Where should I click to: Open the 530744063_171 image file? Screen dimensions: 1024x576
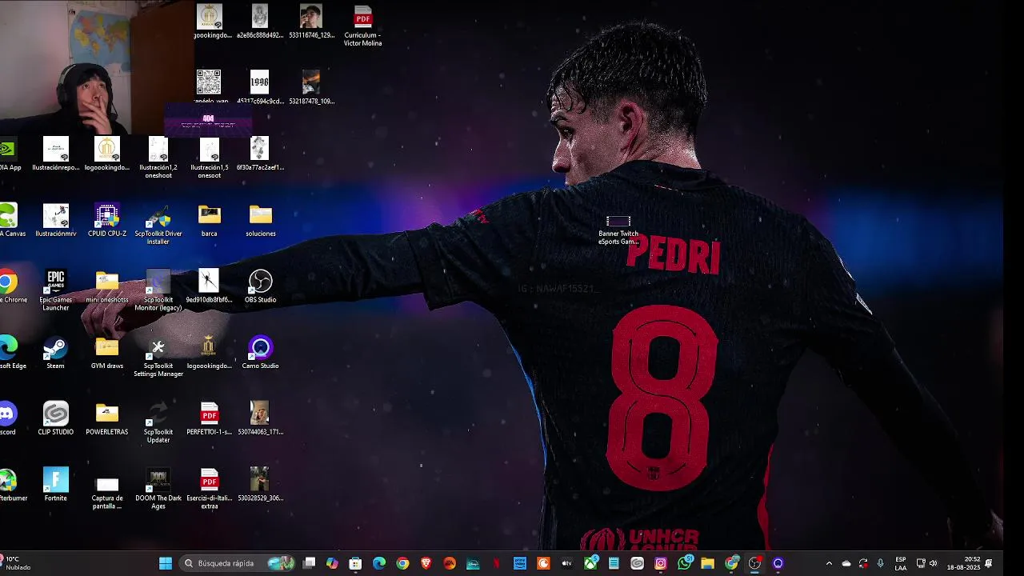[260, 419]
